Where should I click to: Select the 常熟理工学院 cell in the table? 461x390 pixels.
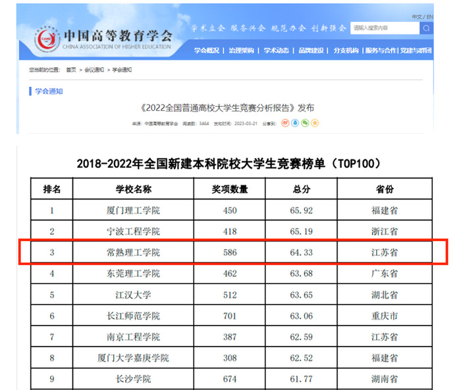pyautogui.click(x=133, y=252)
